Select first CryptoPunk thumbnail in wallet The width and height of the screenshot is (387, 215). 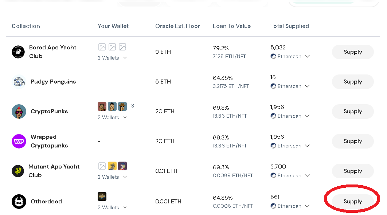102,106
